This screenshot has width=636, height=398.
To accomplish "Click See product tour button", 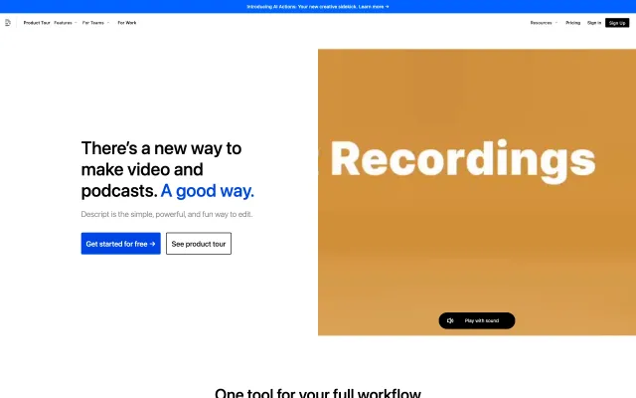I will coord(199,244).
